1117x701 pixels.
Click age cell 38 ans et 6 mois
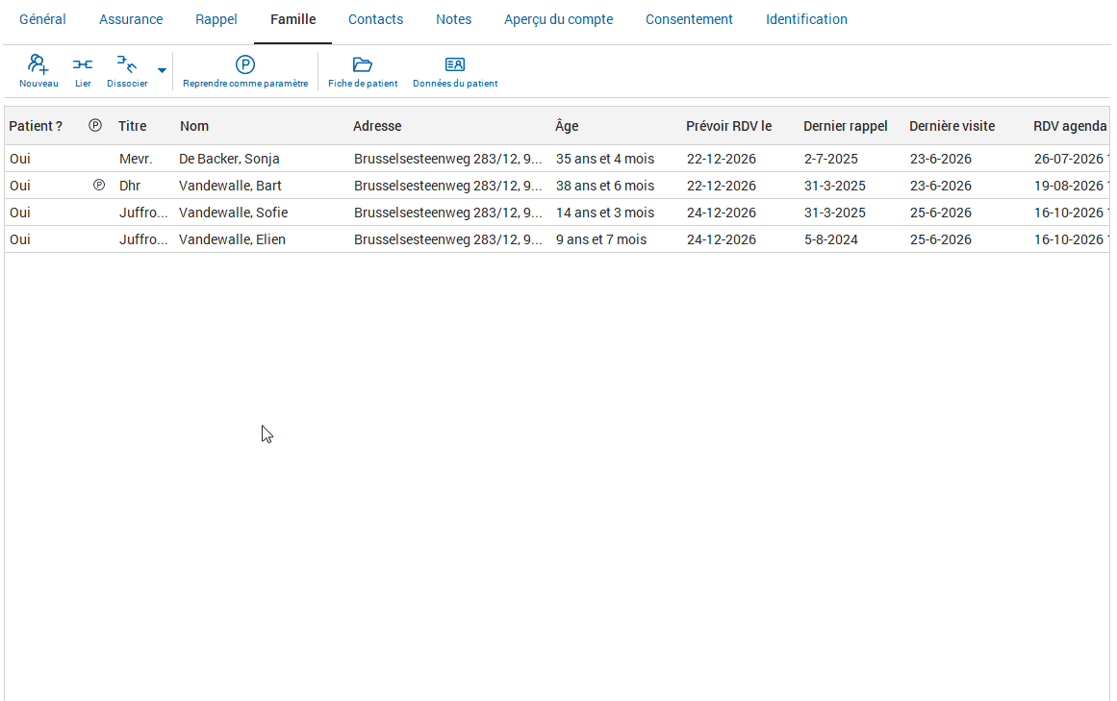(x=605, y=186)
